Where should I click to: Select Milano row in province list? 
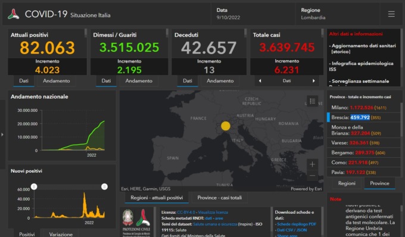tap(363, 107)
